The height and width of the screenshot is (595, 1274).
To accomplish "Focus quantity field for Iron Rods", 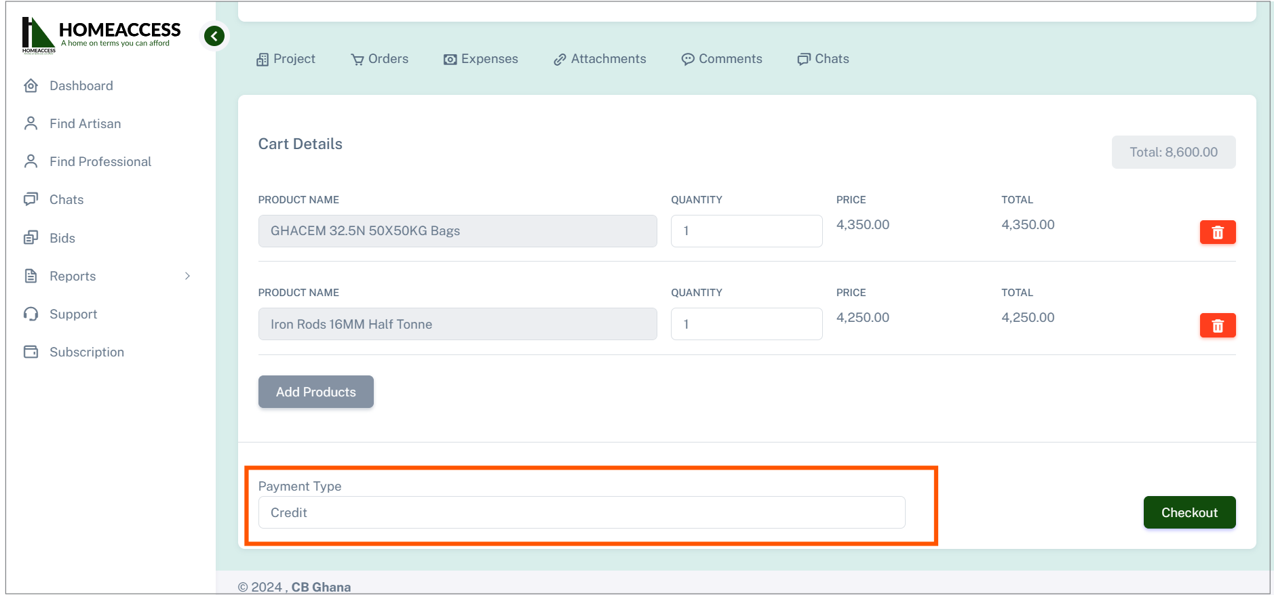I will click(746, 324).
